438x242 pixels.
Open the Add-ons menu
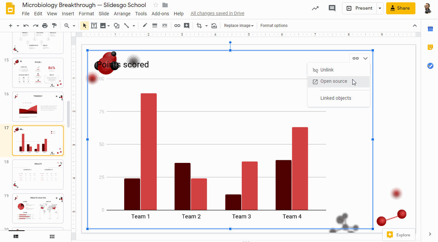[x=160, y=14]
